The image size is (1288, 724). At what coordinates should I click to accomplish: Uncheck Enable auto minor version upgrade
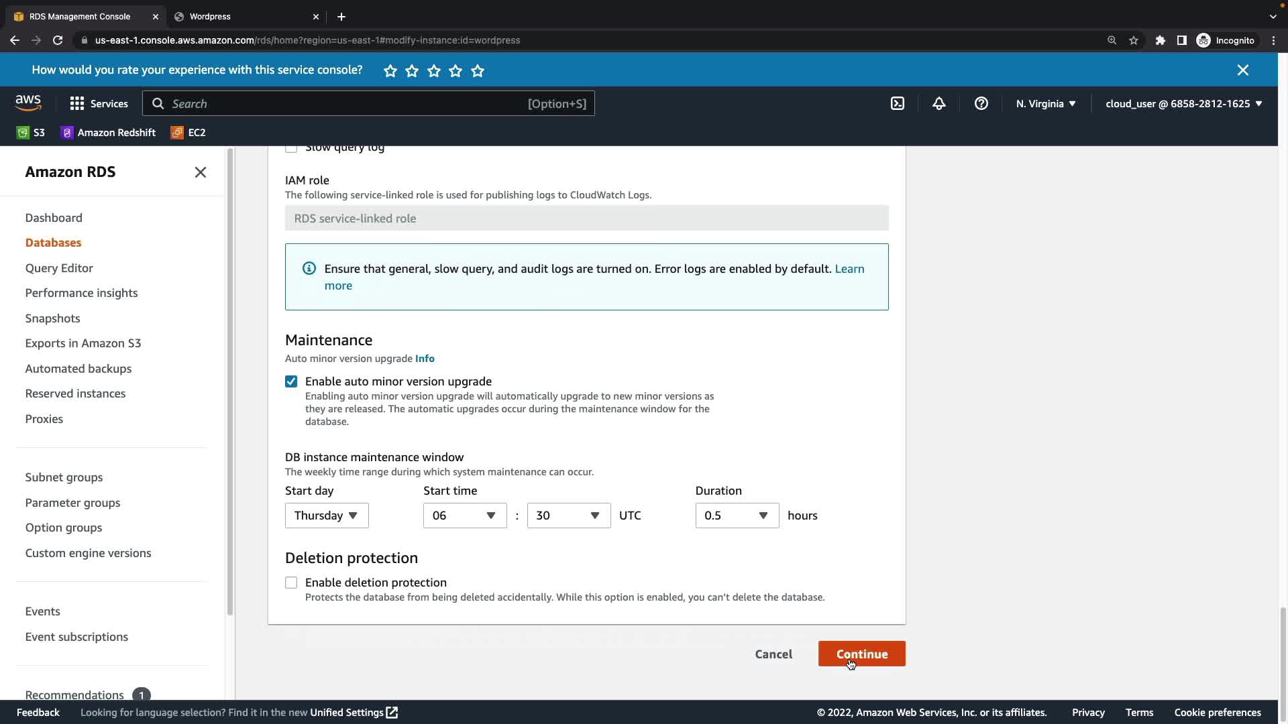291,381
